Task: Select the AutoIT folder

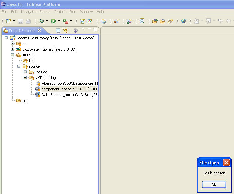Action: (28, 55)
